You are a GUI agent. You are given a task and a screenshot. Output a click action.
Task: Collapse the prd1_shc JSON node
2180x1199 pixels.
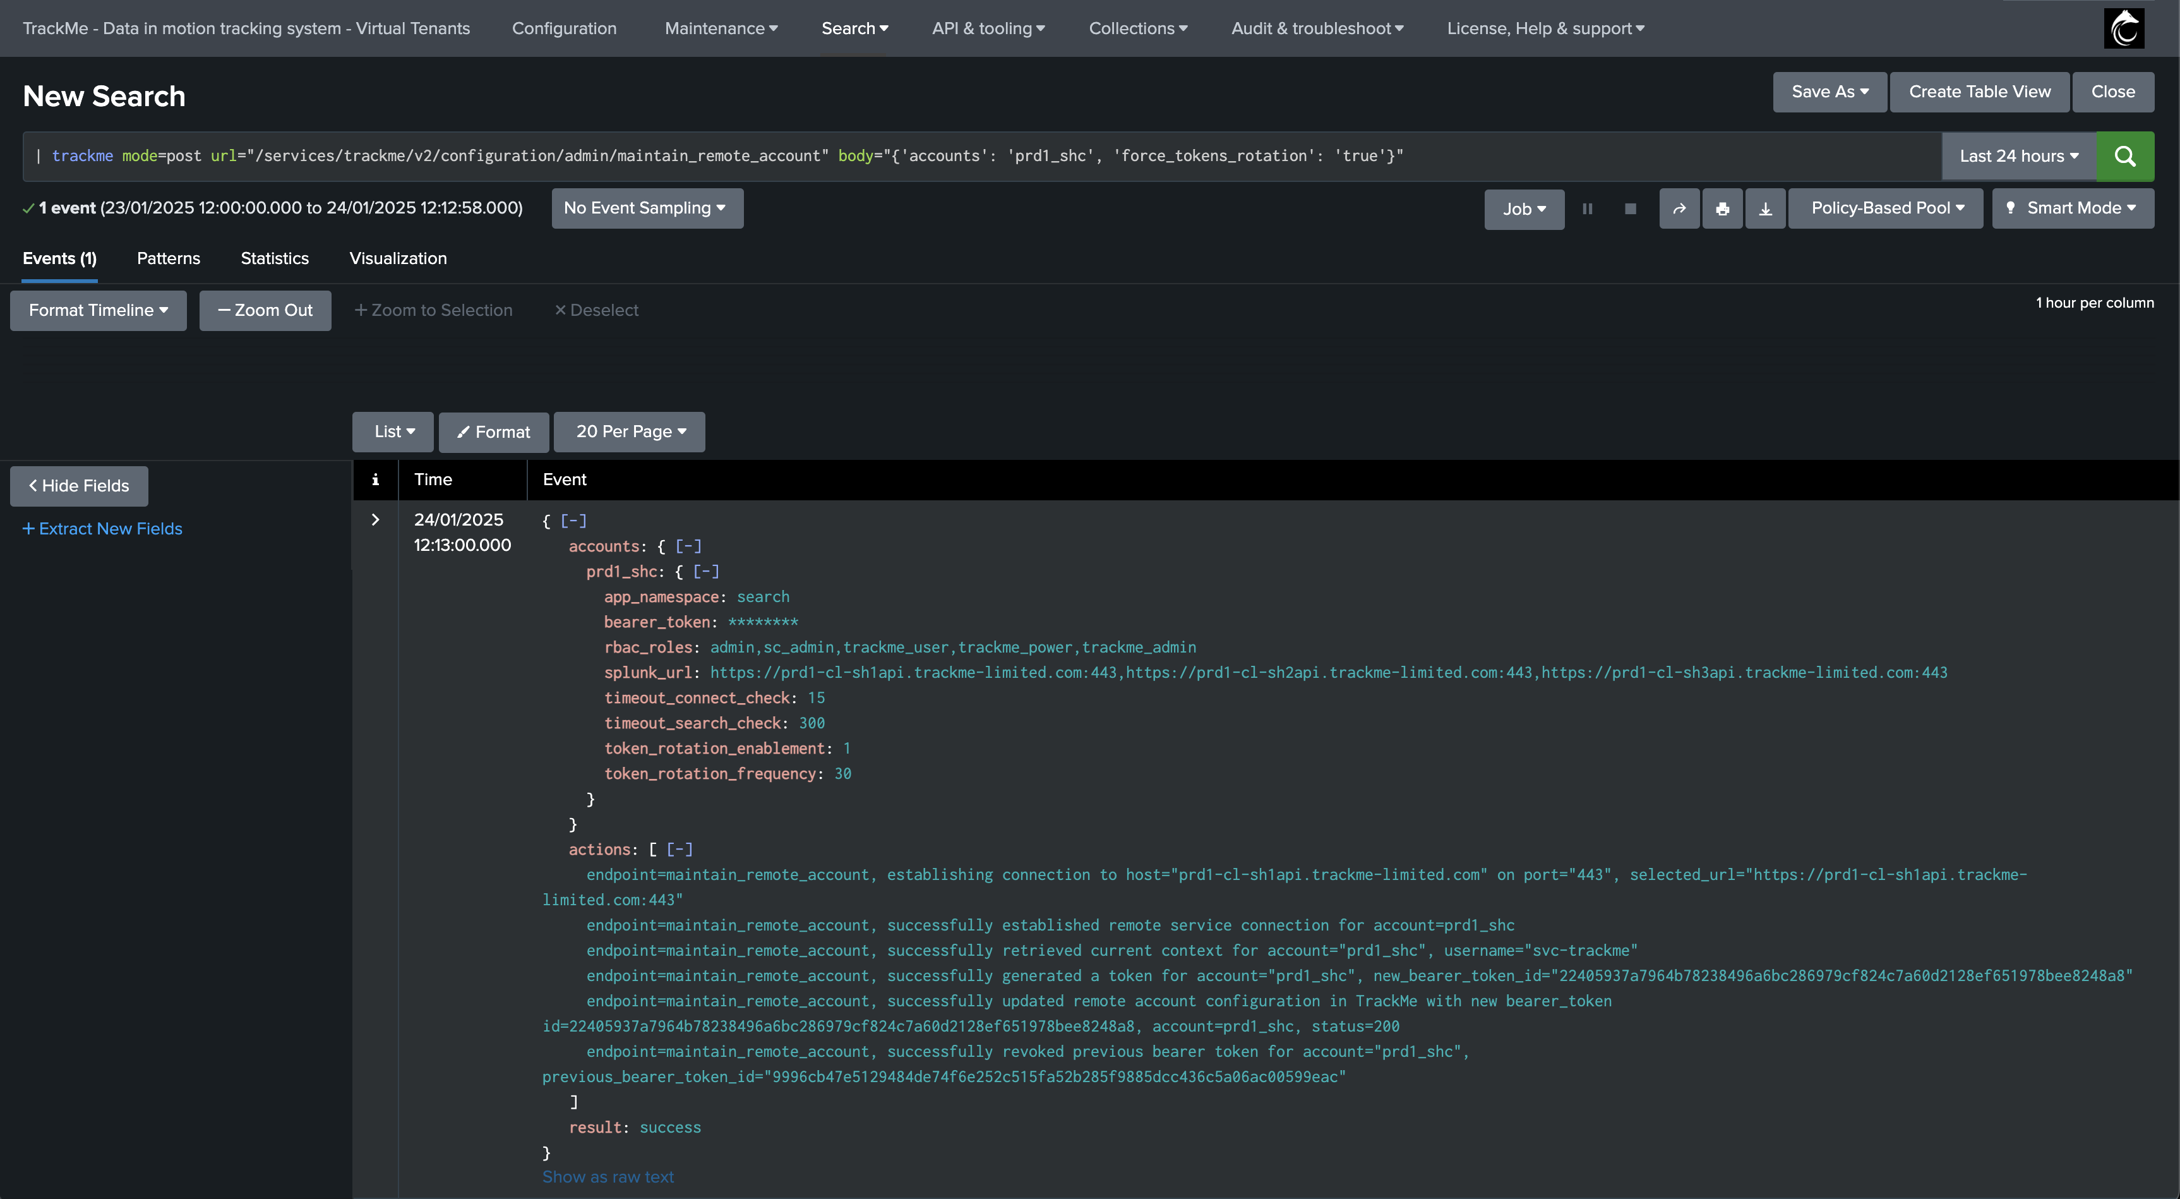click(x=706, y=572)
